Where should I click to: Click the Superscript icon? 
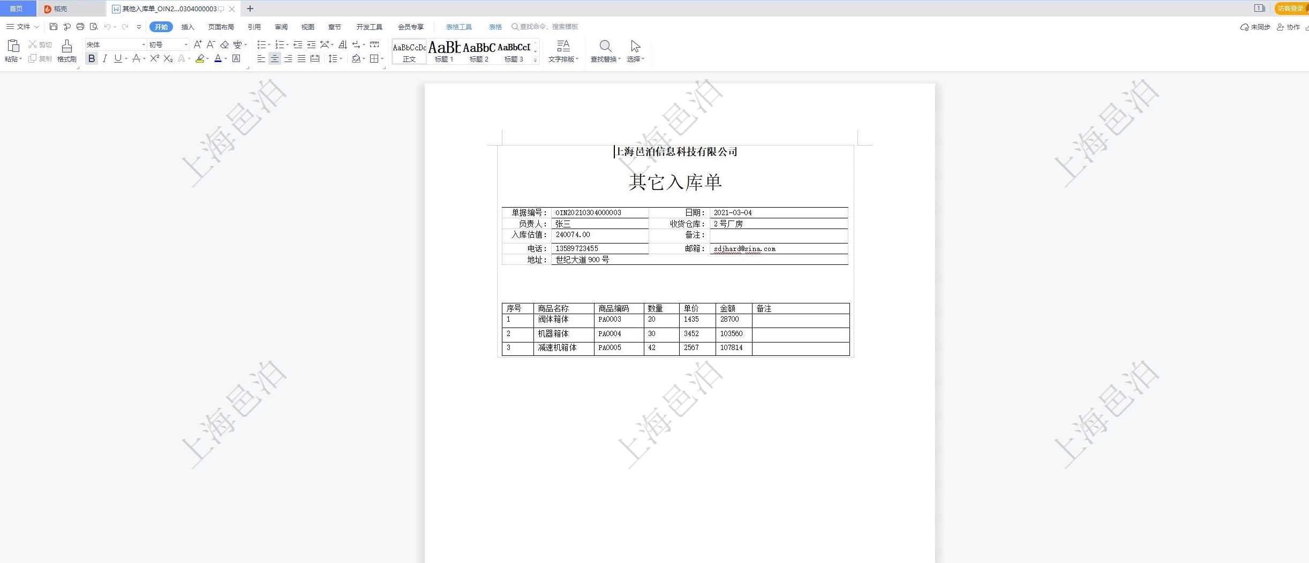click(154, 58)
